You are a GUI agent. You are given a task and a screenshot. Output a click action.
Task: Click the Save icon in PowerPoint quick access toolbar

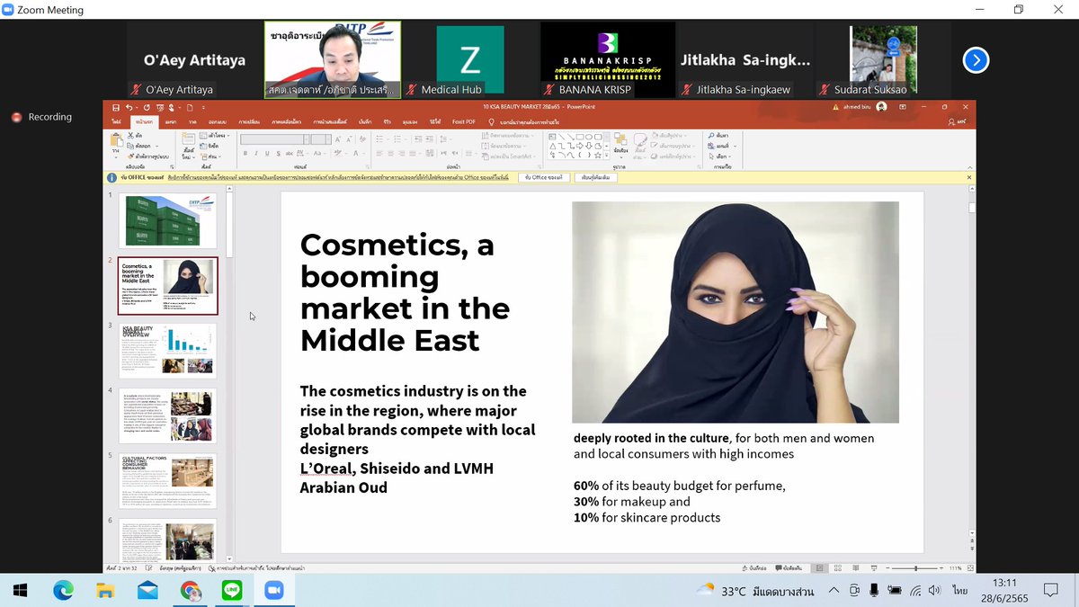pyautogui.click(x=116, y=107)
